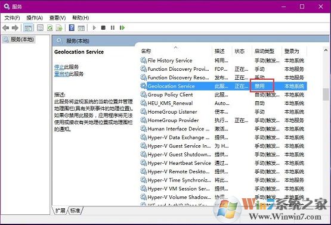The height and width of the screenshot is (225, 331).
Task: Toggle the Action Pane toolbar icon
Action: pyautogui.click(x=81, y=28)
